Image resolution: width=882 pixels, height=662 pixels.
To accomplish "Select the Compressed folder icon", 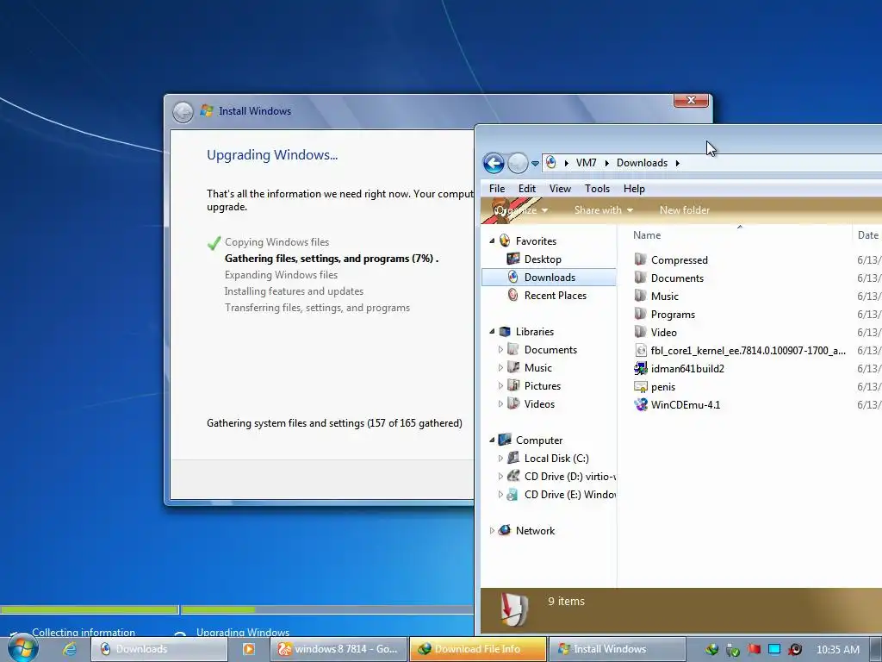I will click(640, 259).
